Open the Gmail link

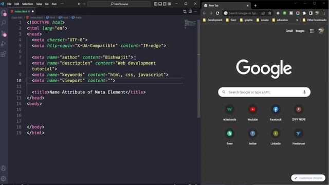pyautogui.click(x=289, y=31)
